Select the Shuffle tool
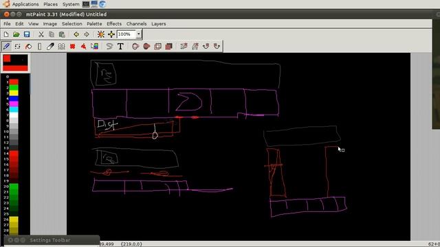 pyautogui.click(x=17, y=46)
